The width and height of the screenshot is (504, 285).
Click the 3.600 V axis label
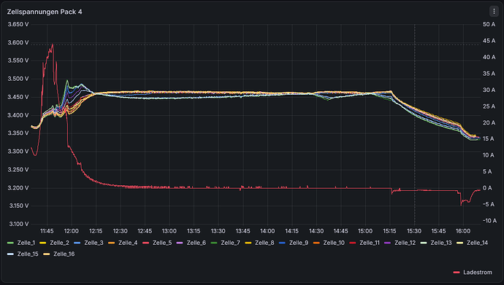18,42
